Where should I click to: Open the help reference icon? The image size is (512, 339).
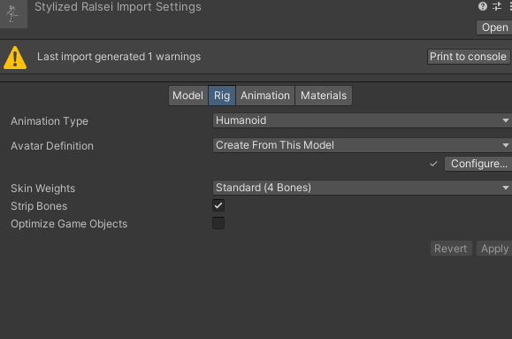(x=483, y=6)
